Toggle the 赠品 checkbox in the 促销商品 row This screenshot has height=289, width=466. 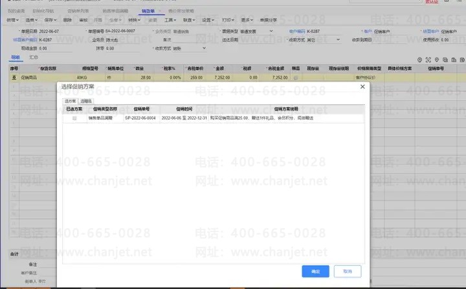click(x=296, y=78)
